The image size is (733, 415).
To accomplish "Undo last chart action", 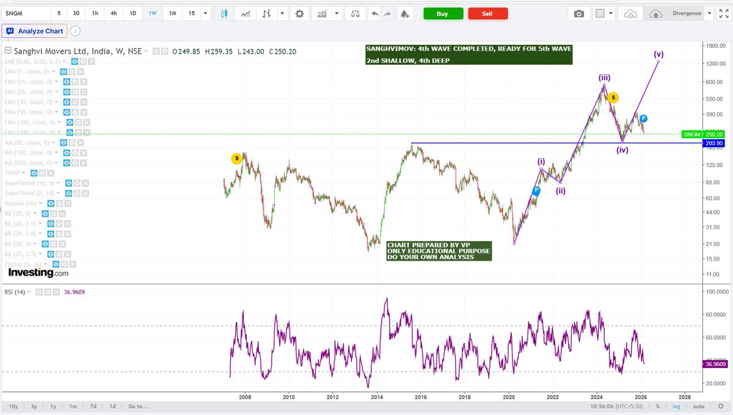I will (x=374, y=13).
